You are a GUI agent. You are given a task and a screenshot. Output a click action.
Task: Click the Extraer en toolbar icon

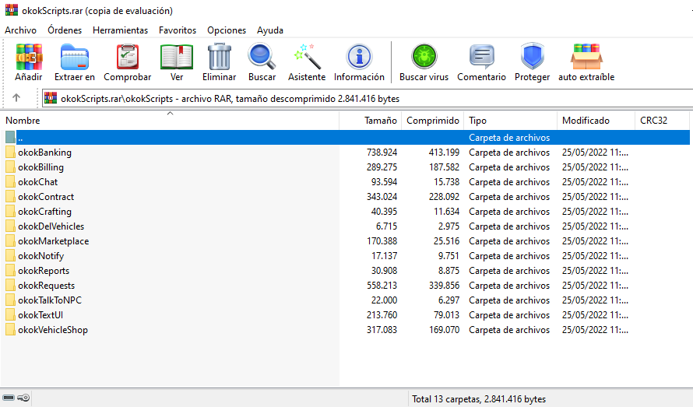click(75, 57)
